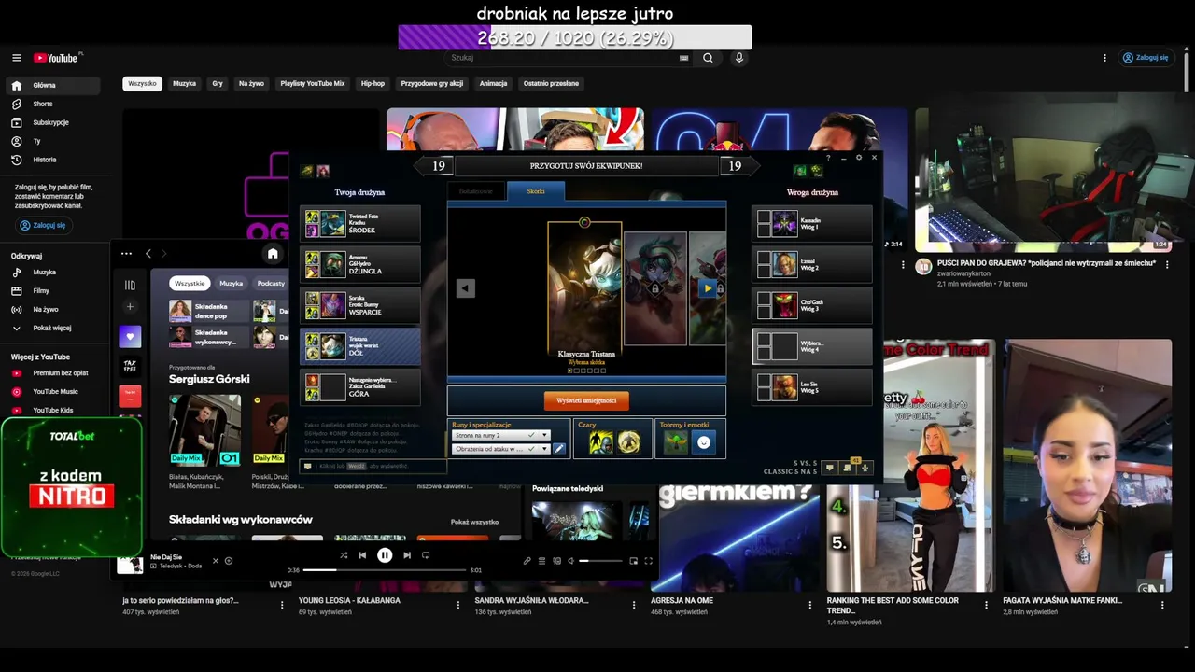Screen dimensions: 1195x672
Task: Select the 'Na żywo' YouTube filter chip
Action: coord(251,84)
